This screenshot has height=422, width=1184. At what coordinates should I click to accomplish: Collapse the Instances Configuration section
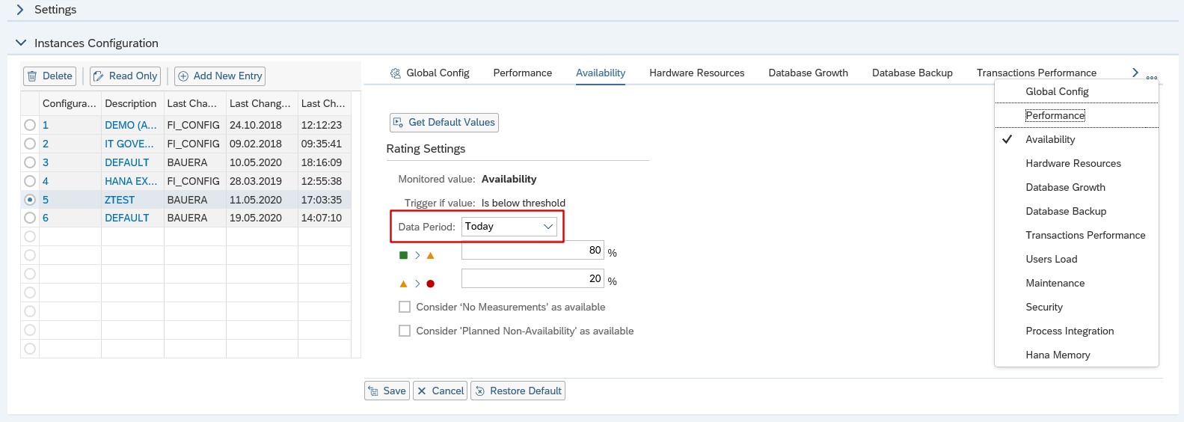coord(20,43)
